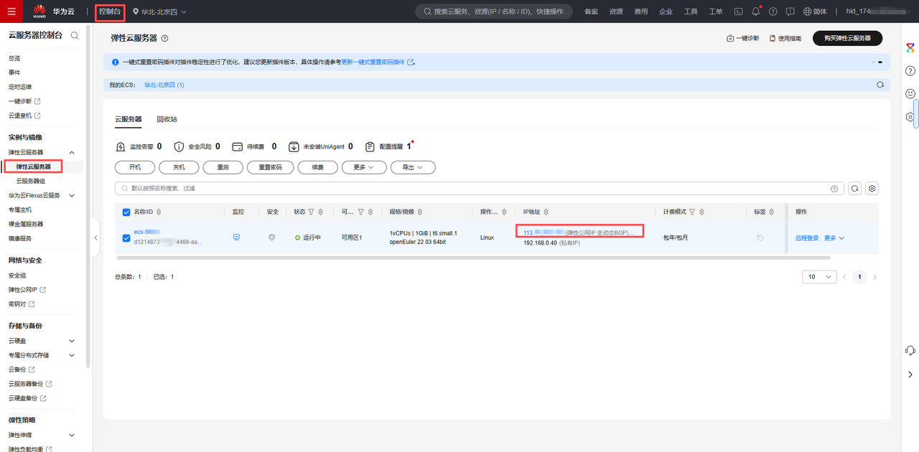Filter by 状态 column funnel icon

point(311,212)
